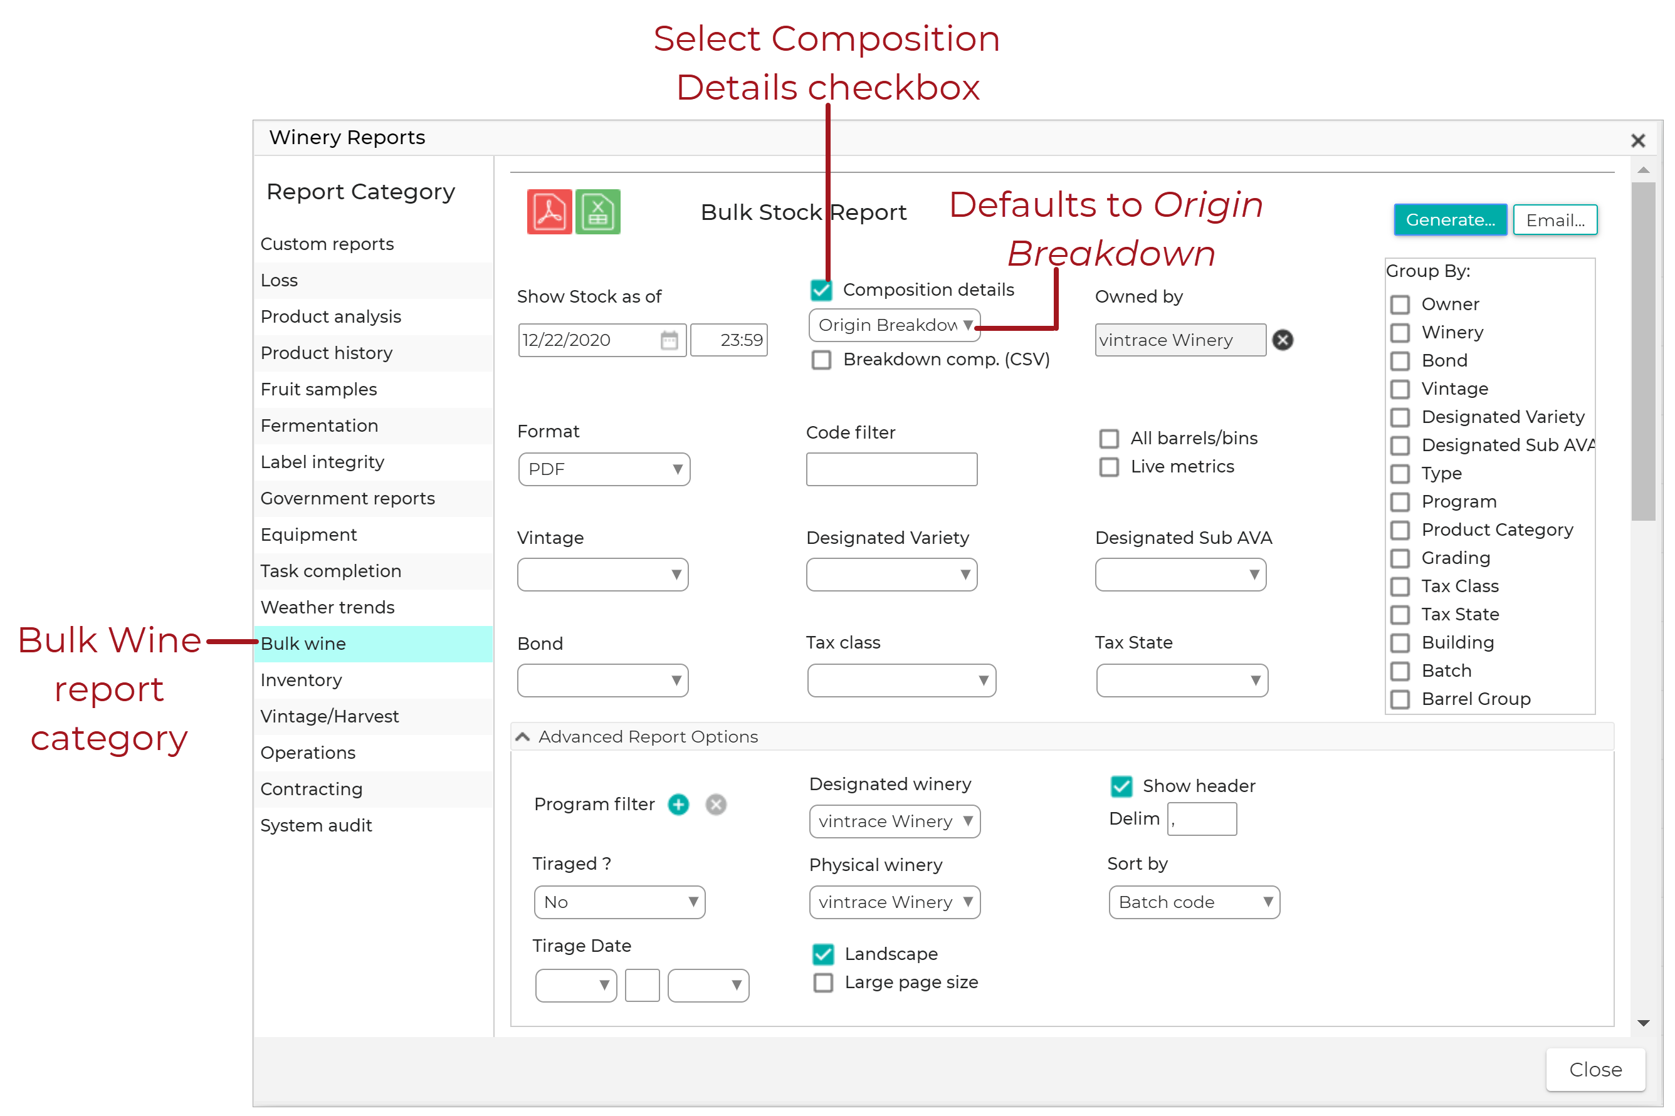Select Custom reports category

pos(372,244)
